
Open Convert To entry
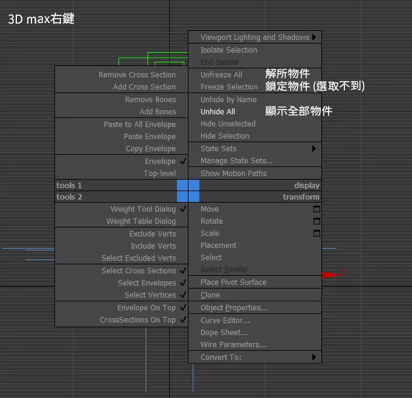coord(255,357)
